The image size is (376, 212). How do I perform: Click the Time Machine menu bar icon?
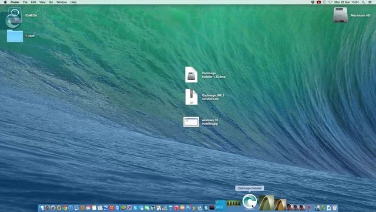pyautogui.click(x=324, y=2)
